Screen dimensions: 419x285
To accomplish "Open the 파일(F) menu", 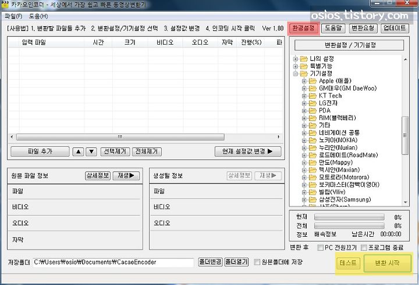I will coord(13,16).
